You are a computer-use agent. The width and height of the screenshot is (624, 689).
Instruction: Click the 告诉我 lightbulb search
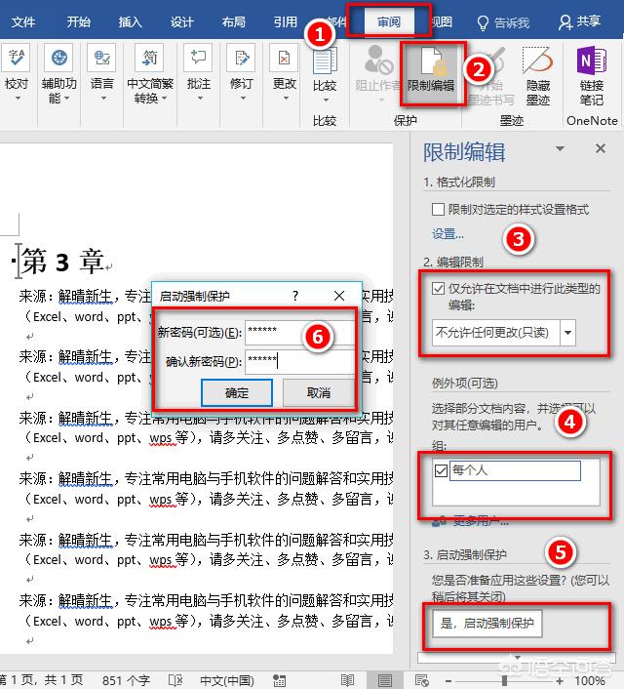(503, 22)
